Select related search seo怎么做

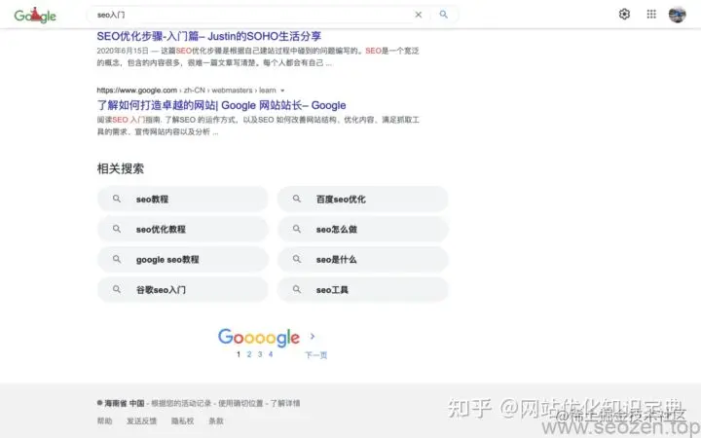(362, 230)
